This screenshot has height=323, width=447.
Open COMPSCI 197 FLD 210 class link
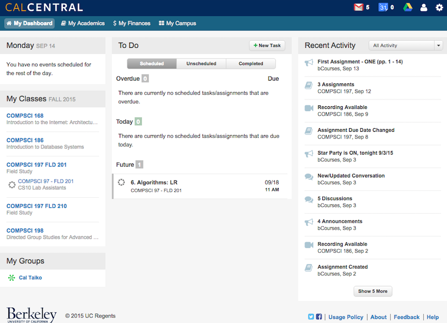click(x=36, y=206)
